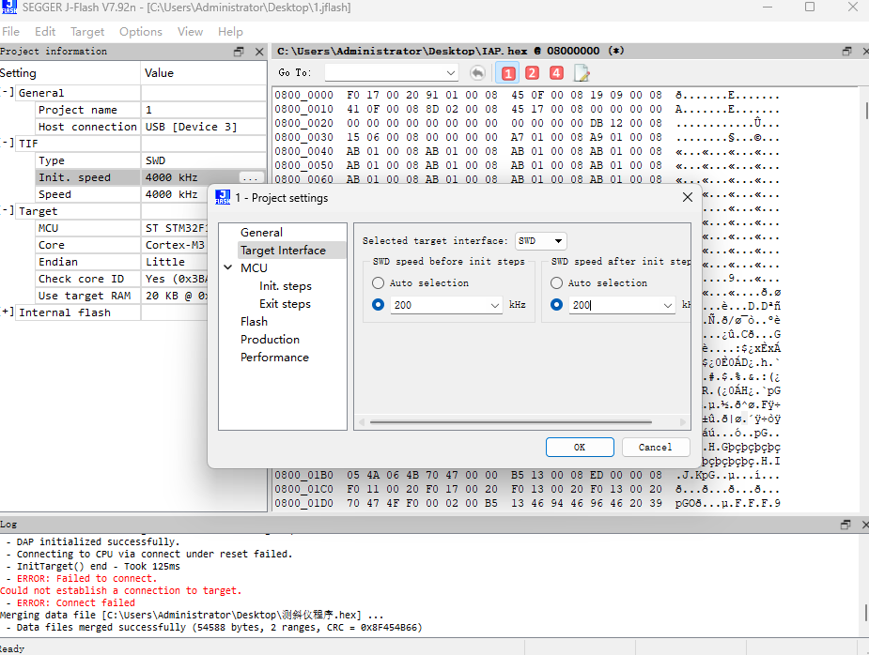Click inside the Go To input field

click(x=376, y=72)
